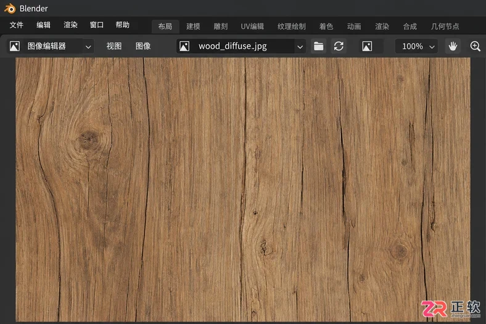Open the 帮助 menu
This screenshot has height=324, width=486.
point(123,25)
